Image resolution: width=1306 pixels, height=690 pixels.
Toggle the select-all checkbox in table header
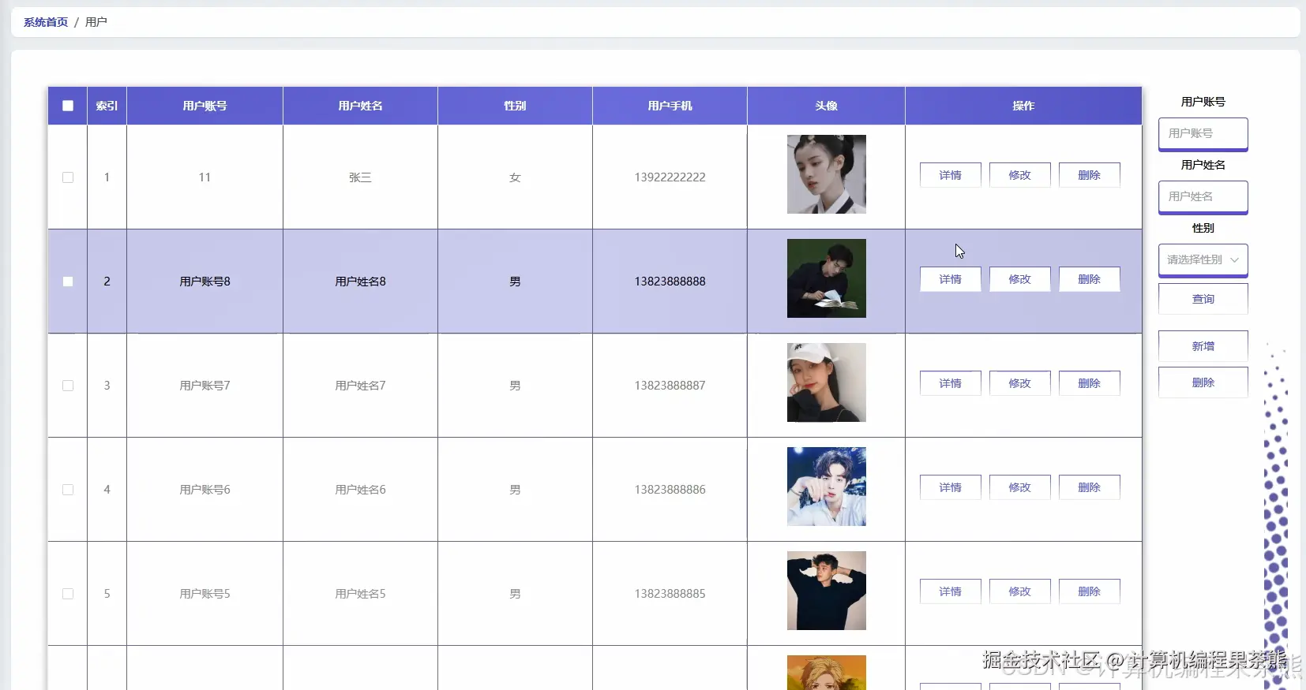tap(68, 106)
